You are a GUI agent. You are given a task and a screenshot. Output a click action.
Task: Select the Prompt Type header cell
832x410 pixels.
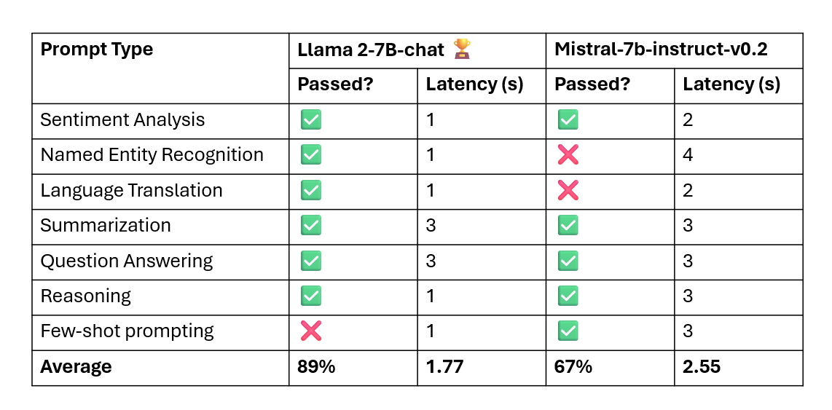coord(160,68)
